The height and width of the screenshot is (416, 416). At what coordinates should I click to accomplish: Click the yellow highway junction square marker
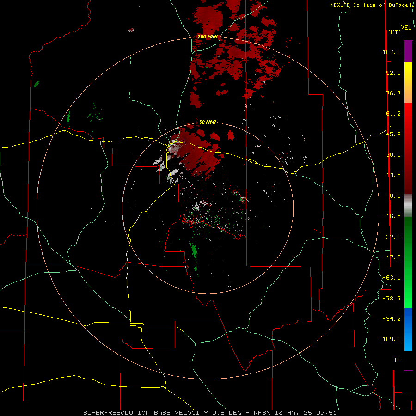click(132, 324)
